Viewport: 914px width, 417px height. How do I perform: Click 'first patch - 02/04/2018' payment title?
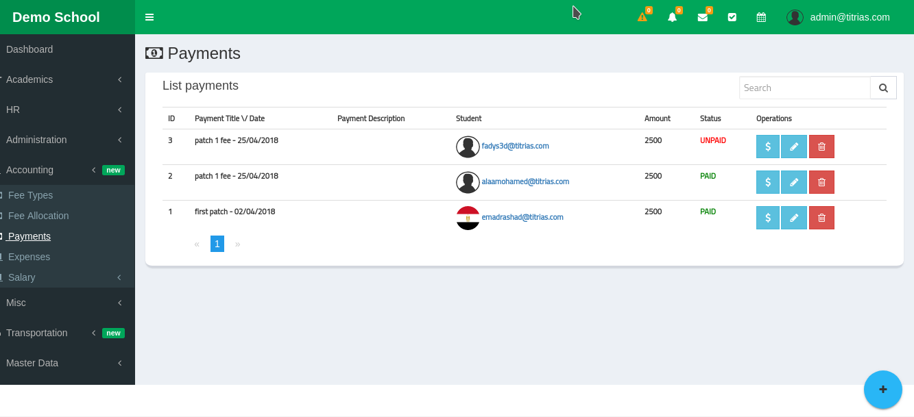tap(235, 212)
